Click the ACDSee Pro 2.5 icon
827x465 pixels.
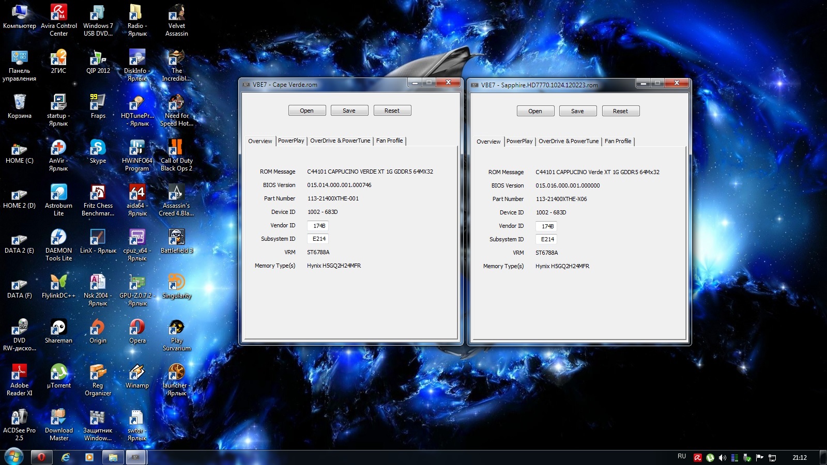point(20,425)
